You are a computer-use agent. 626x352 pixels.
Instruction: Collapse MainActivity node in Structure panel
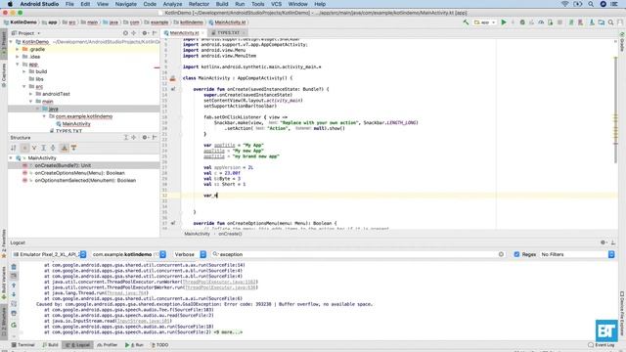tap(11, 158)
